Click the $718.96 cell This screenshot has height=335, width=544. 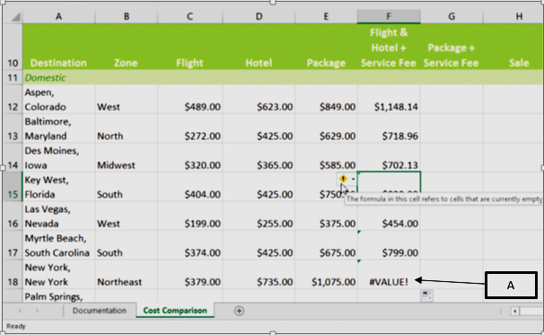tap(389, 128)
